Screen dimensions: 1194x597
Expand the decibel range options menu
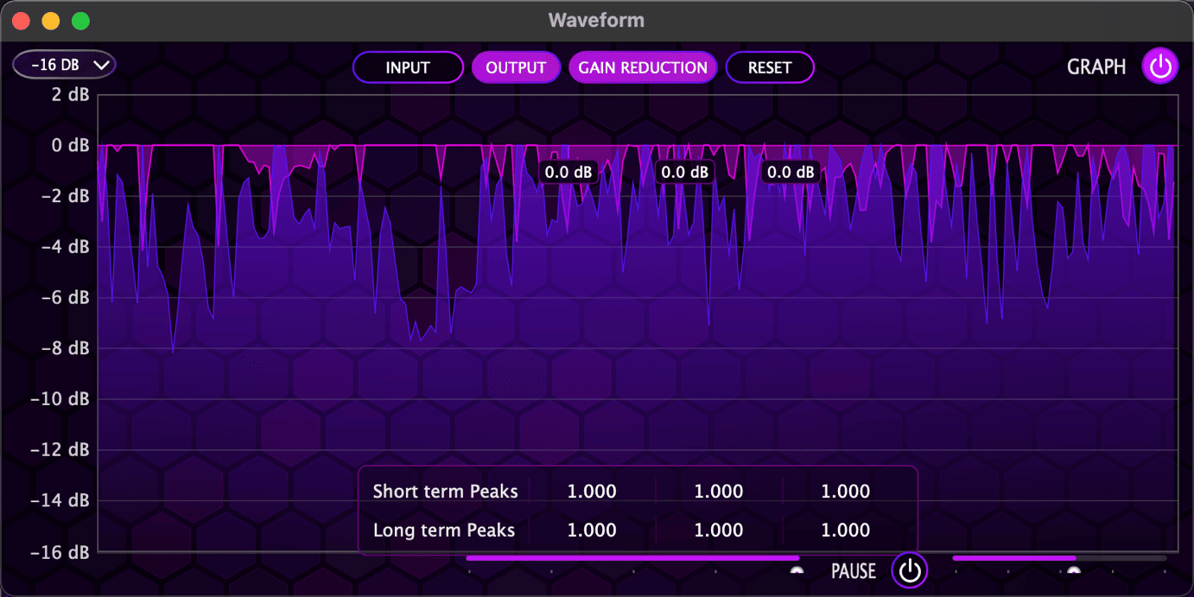click(x=64, y=64)
